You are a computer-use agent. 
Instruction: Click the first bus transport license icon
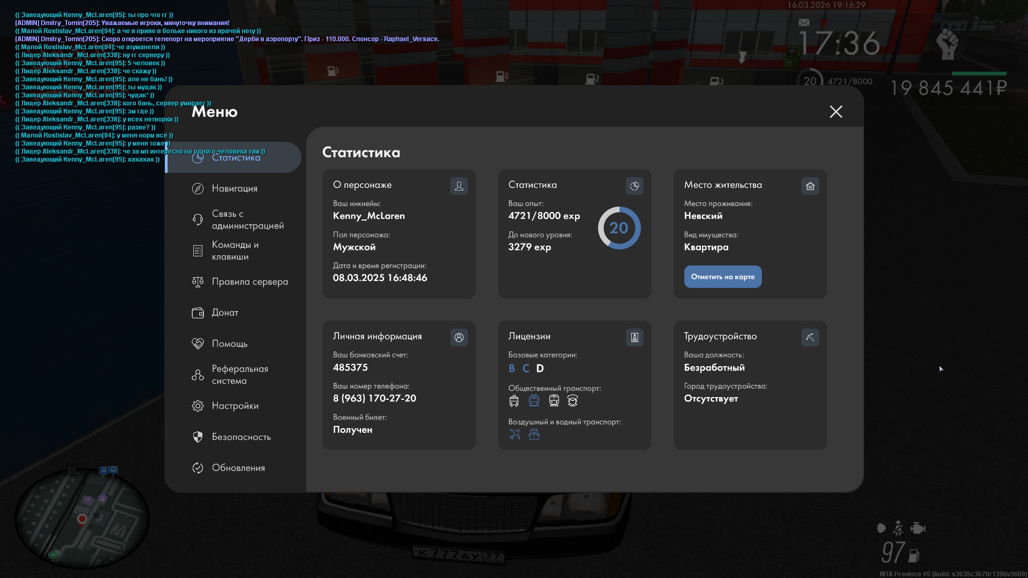coord(514,400)
